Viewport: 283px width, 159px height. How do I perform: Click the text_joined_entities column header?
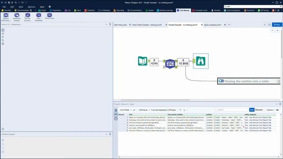[x=186, y=114]
